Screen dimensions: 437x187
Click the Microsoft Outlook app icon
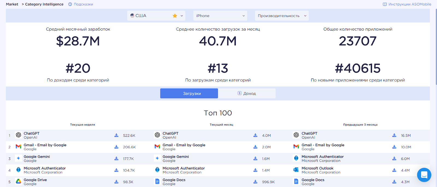[x=296, y=170]
